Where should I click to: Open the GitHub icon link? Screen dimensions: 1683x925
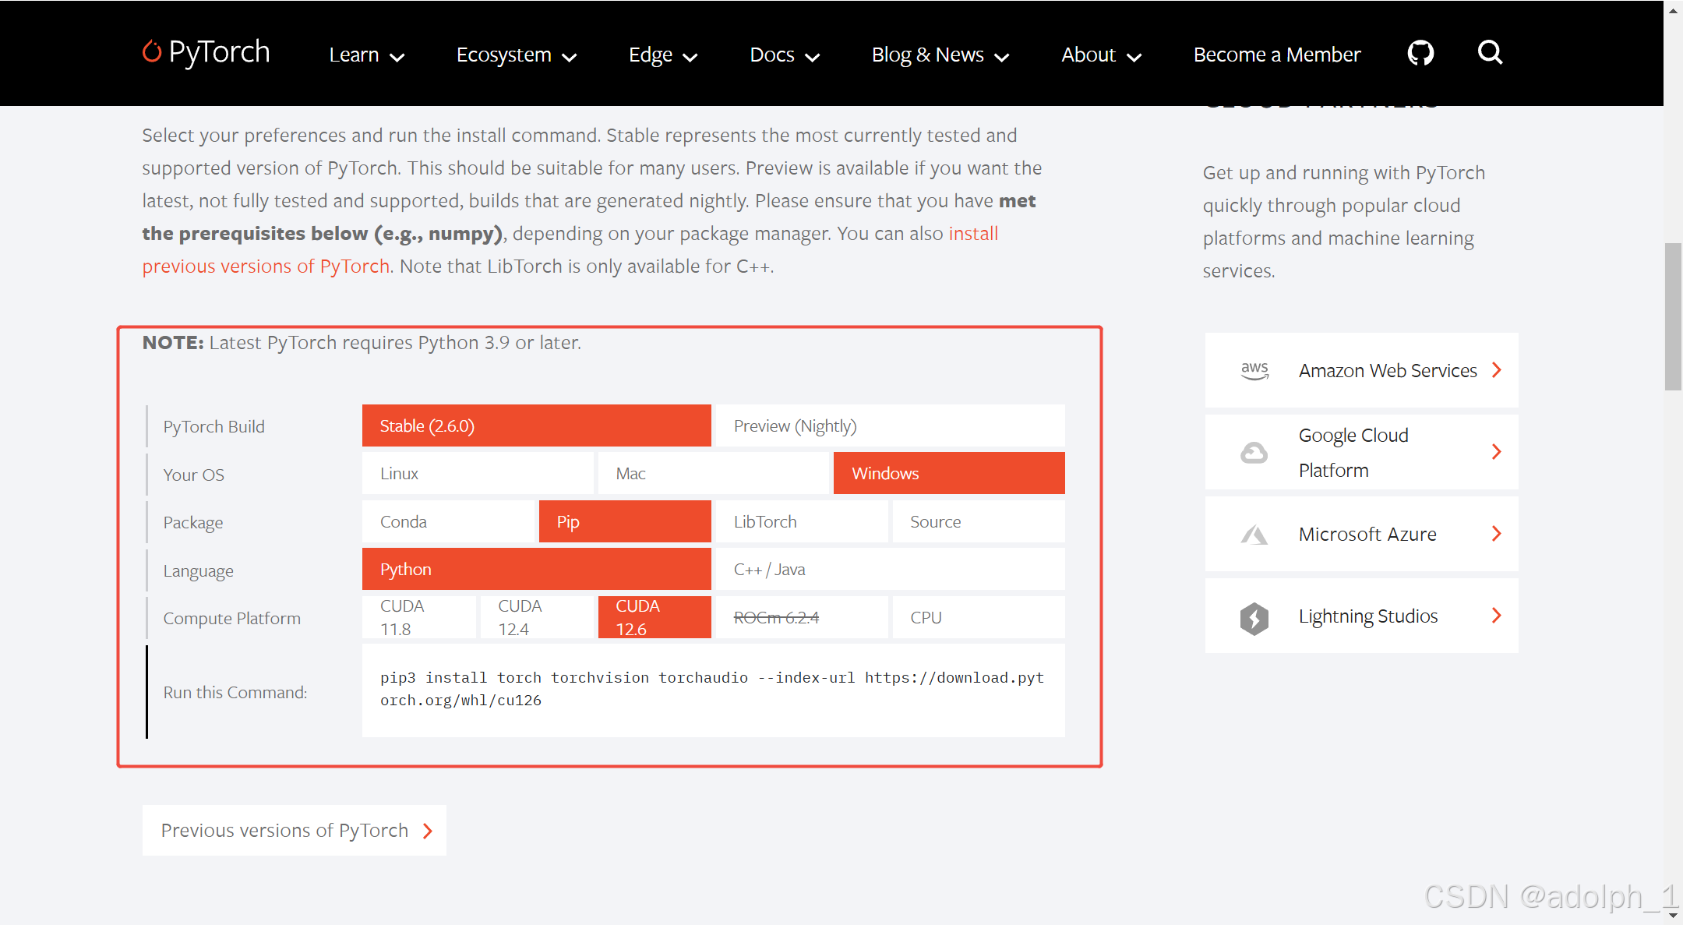[1420, 53]
